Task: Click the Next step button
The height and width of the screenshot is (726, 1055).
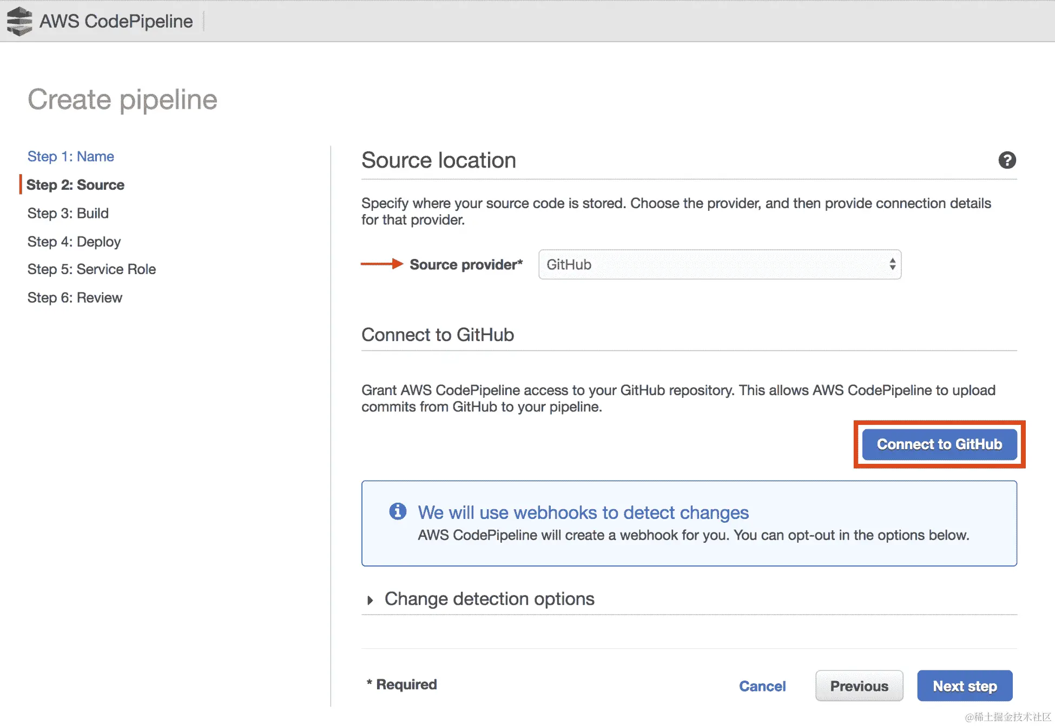Action: (x=964, y=686)
